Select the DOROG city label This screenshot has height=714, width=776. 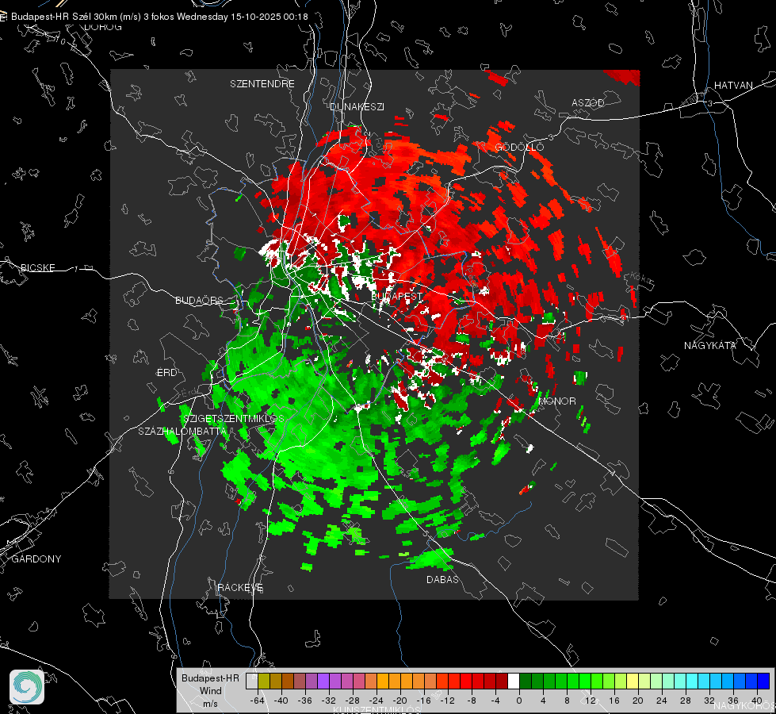pyautogui.click(x=103, y=27)
